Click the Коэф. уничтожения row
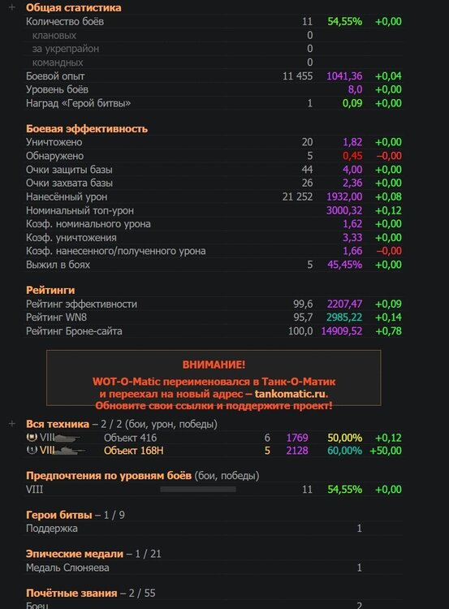449x609 pixels. (214, 238)
